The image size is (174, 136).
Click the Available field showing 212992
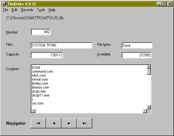tap(136, 55)
